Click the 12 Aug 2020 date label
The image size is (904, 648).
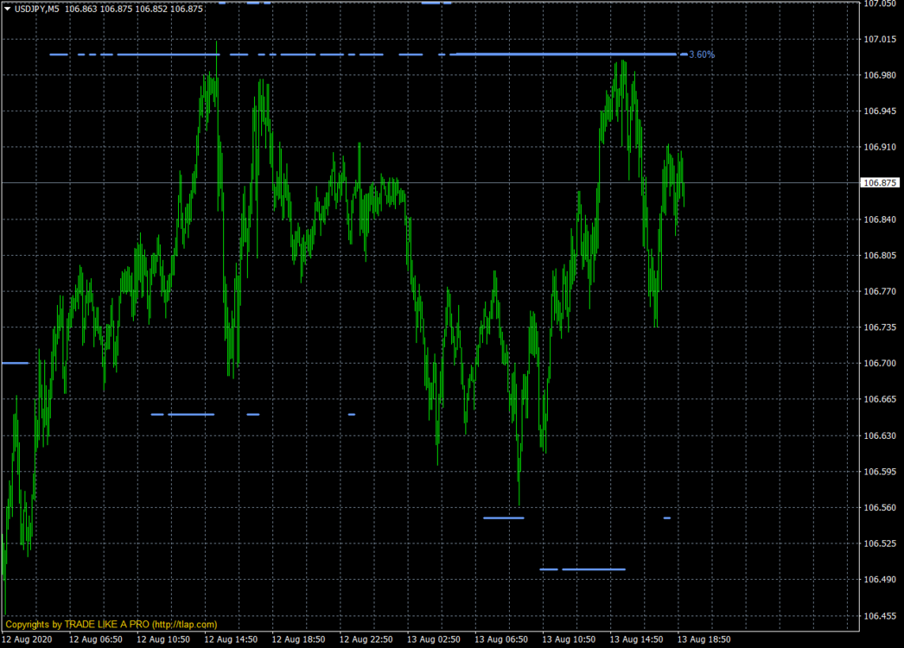pyautogui.click(x=27, y=639)
